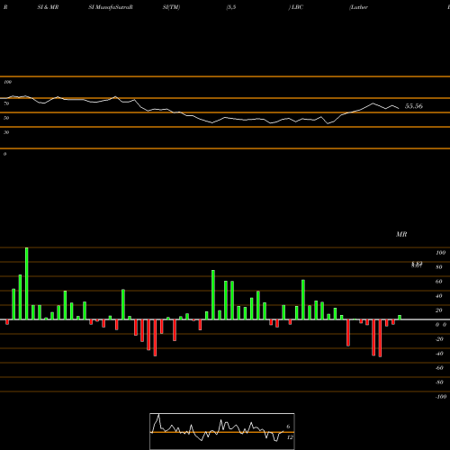Click the last green bar of MR histogram

click(x=400, y=317)
